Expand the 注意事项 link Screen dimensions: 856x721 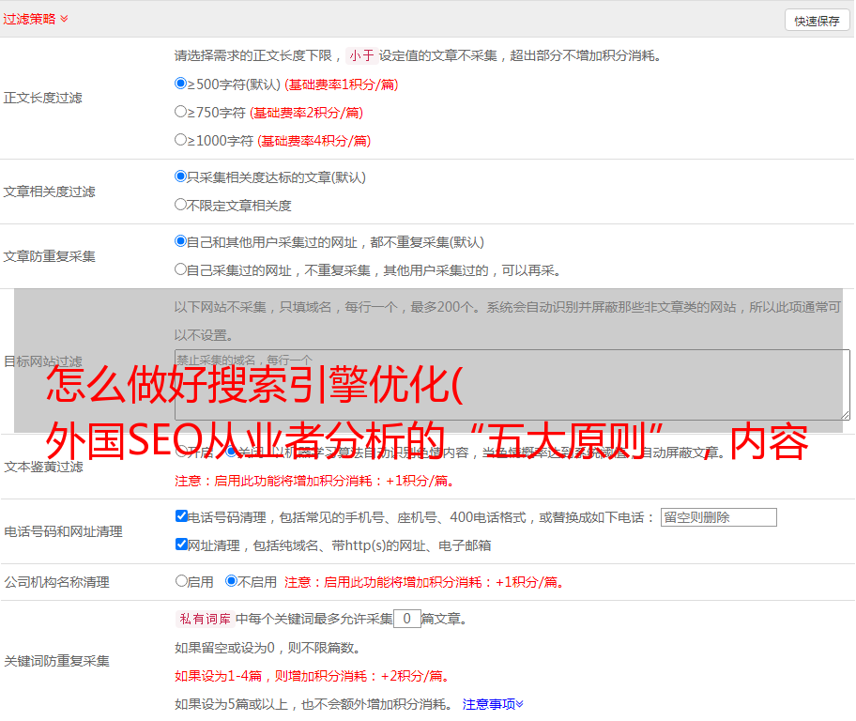[x=493, y=704]
